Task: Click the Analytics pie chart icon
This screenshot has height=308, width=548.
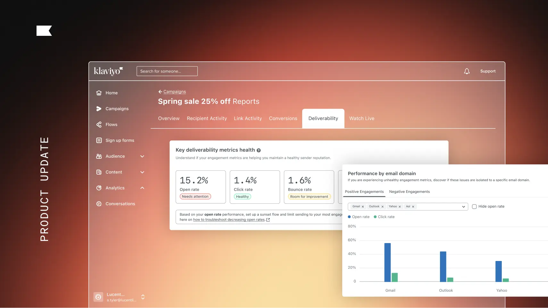Action: [x=99, y=188]
